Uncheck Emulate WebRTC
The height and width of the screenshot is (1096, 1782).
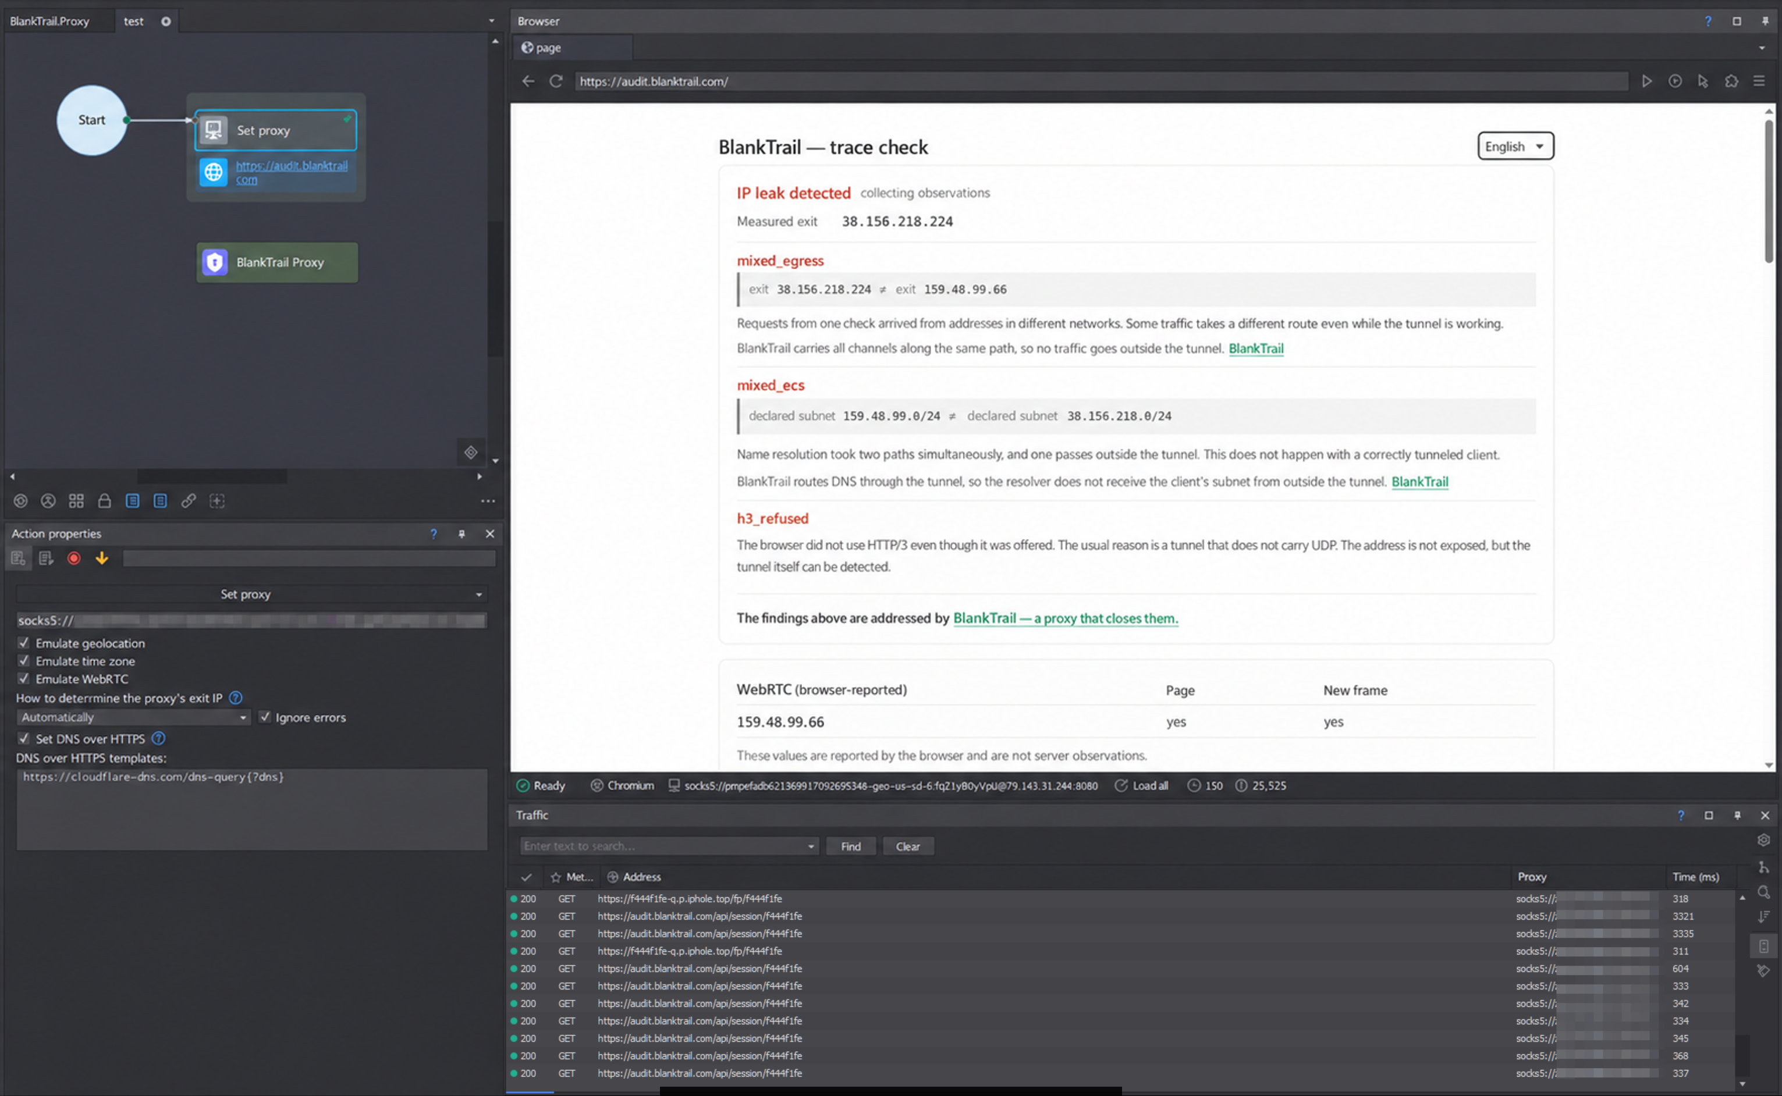point(24,678)
